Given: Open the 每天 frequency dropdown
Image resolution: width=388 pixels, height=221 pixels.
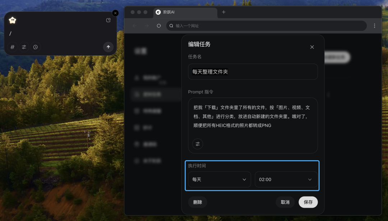Looking at the screenshot, I should pos(220,179).
